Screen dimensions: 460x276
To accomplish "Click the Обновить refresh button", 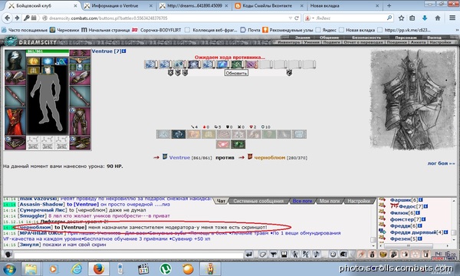I will click(236, 73).
